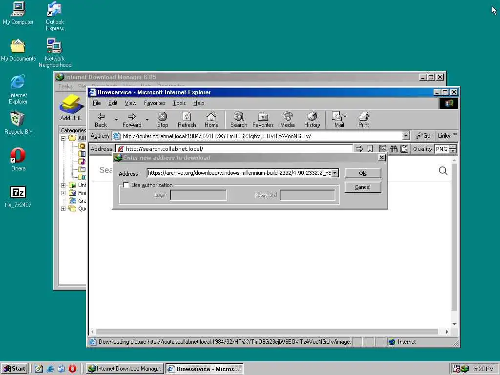Expand the Finished category node

tap(63, 193)
